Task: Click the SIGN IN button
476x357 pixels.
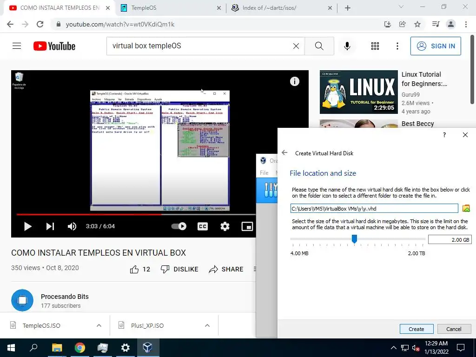Action: pyautogui.click(x=436, y=46)
